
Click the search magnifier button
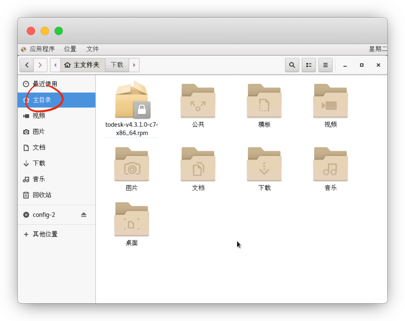tap(292, 65)
